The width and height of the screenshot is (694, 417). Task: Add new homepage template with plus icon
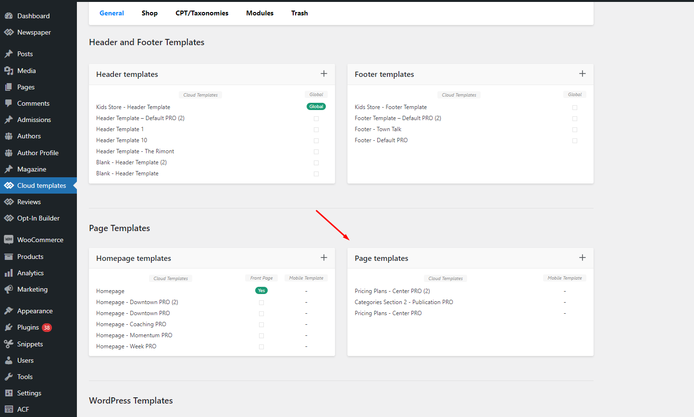click(x=324, y=258)
